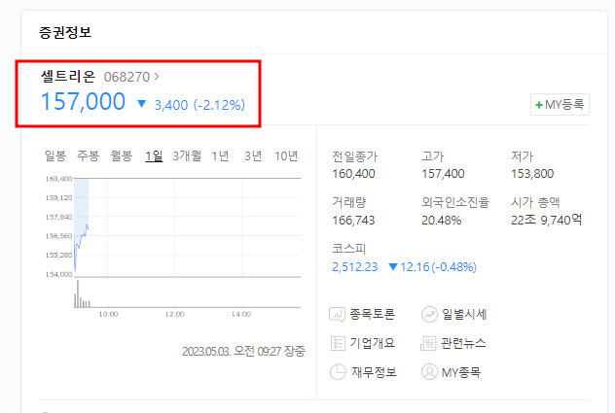The image size is (615, 413).
Task: Click the volume bar chart below price
Action: [187, 293]
